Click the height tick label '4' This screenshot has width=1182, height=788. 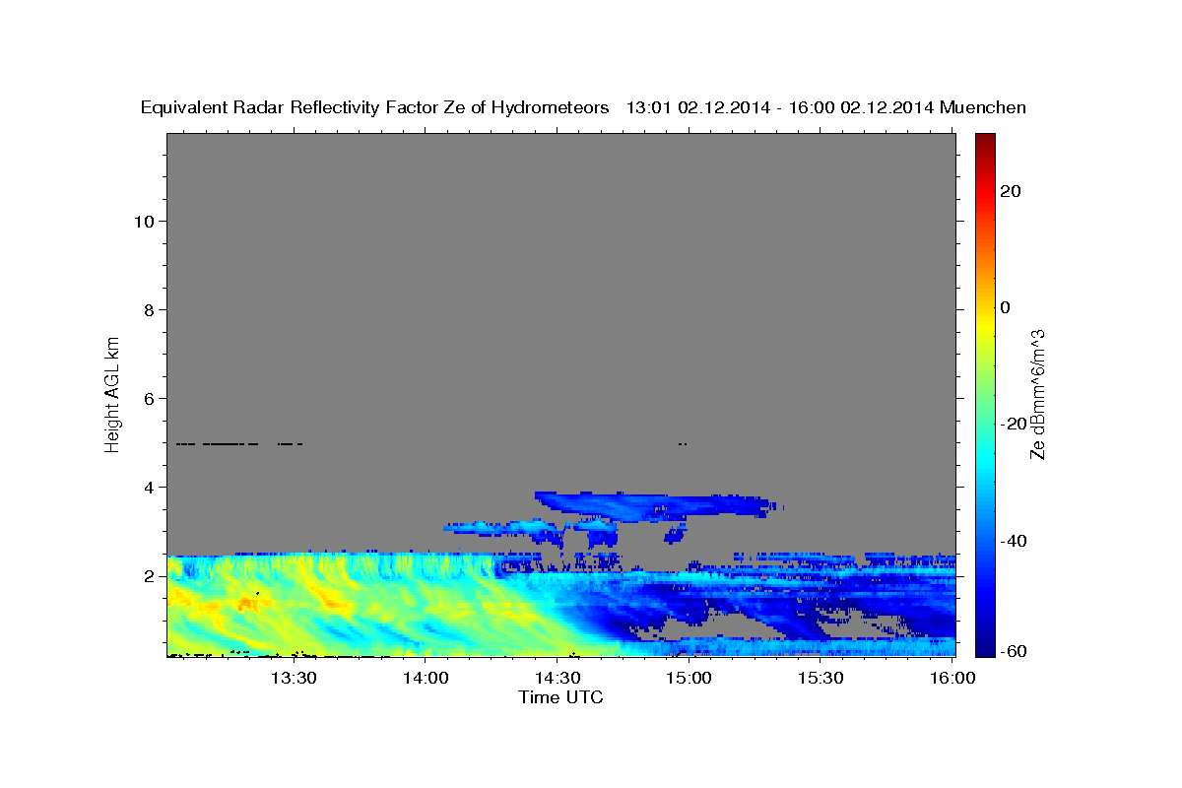(149, 487)
